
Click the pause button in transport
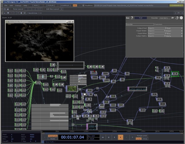point(109,137)
